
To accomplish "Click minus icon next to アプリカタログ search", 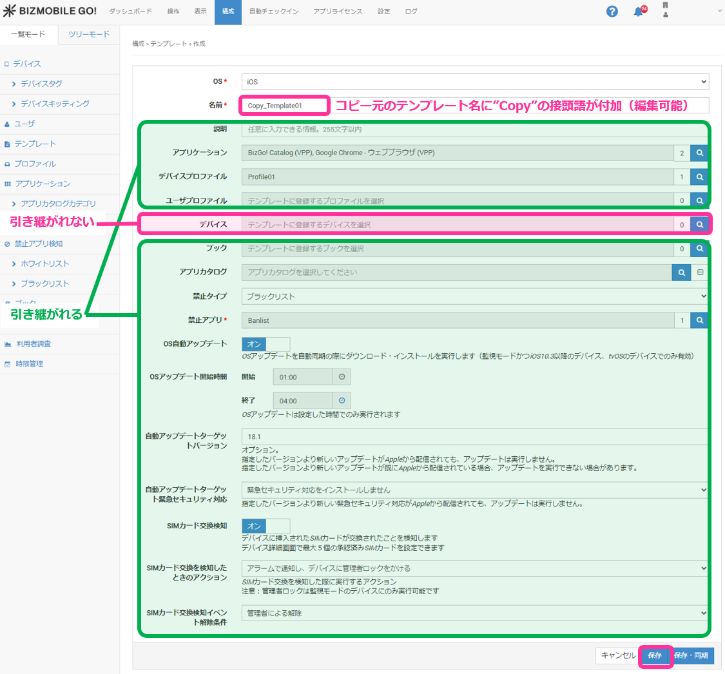I will (x=701, y=273).
